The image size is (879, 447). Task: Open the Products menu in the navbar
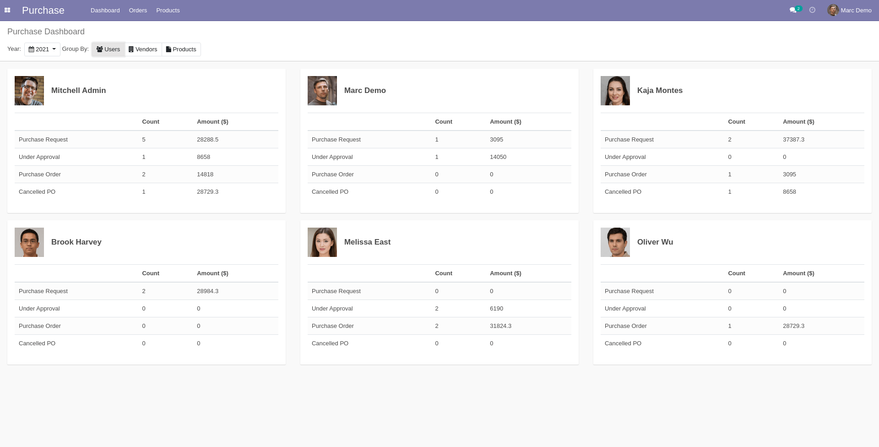pos(168,10)
